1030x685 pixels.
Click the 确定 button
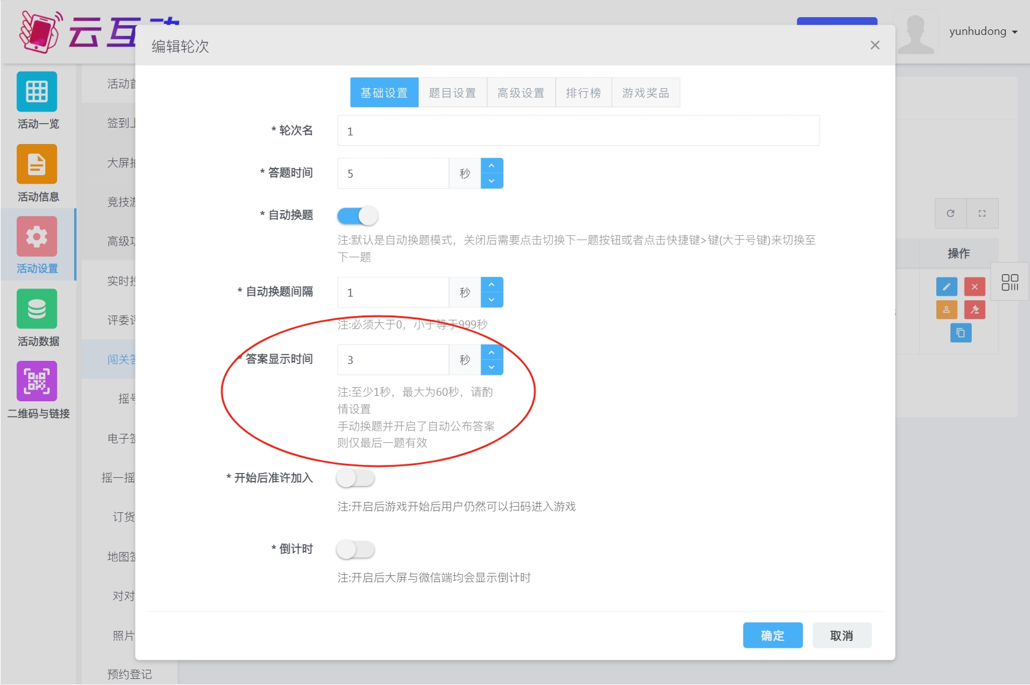[773, 635]
